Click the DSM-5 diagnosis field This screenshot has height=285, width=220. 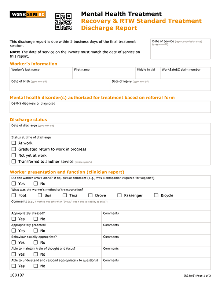click(x=110, y=107)
